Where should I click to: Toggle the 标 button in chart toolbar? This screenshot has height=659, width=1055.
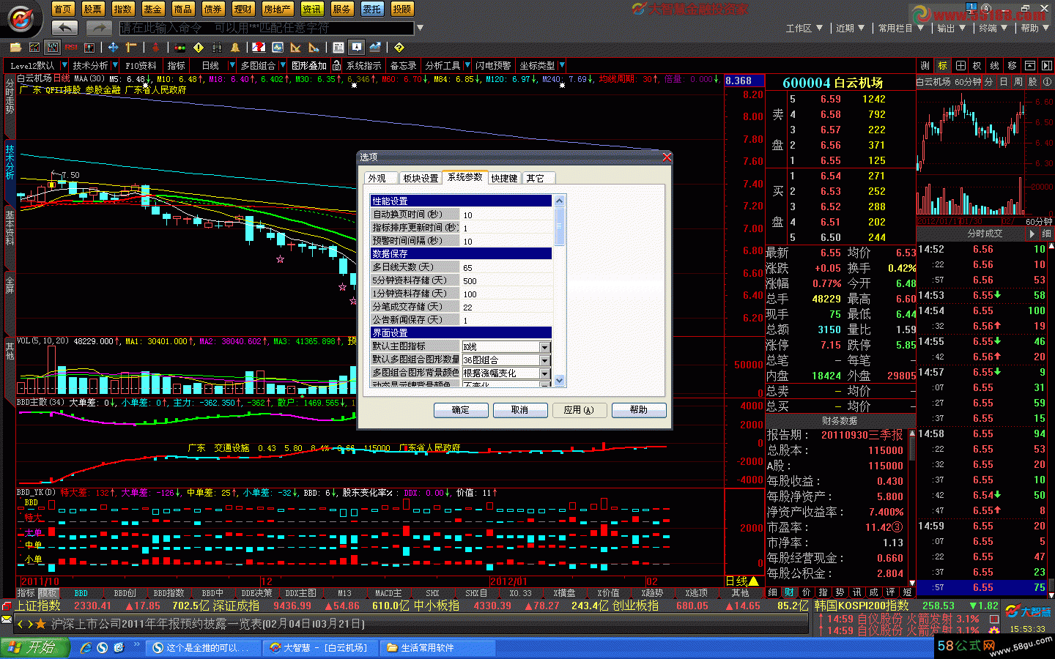pos(942,65)
